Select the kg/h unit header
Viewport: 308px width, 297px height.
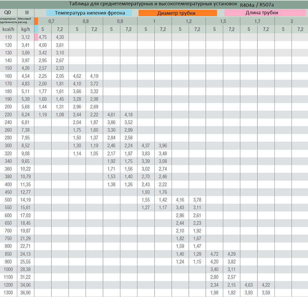click(x=25, y=29)
